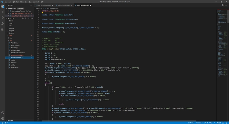Viewport: 229px width, 124px height.
Task: Click the New File icon in W12.0.1.4 header
Action: (x=23, y=18)
